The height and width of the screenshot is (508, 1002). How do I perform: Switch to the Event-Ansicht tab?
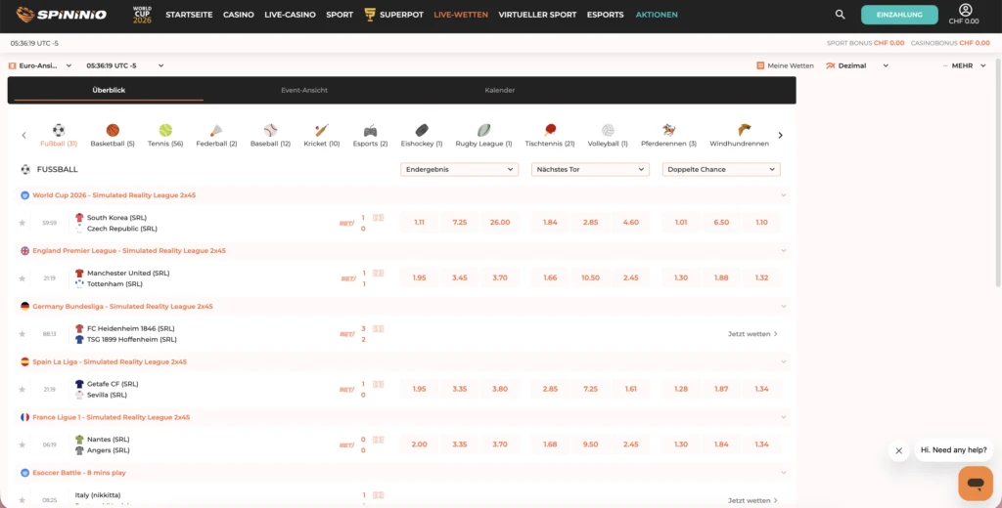click(304, 90)
